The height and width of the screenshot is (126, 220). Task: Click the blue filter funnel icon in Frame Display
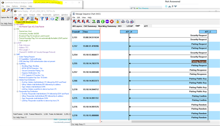[x=42, y=18]
